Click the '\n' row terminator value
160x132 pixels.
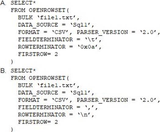[84, 115]
